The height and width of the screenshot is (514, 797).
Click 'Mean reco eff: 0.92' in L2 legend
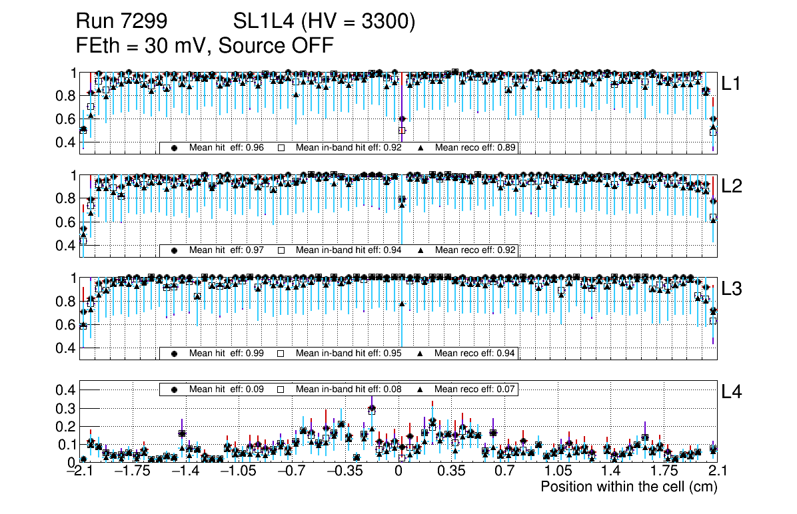point(475,250)
